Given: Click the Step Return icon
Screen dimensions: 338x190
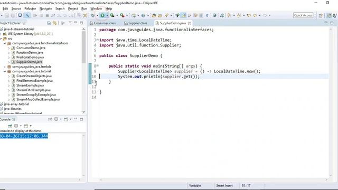Looking at the screenshot, I should [71, 15].
